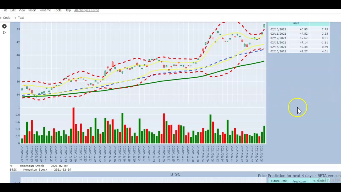Viewport: 341px width, 192px height.
Task: Click the predicted price 45.98
Action: coord(303,29)
